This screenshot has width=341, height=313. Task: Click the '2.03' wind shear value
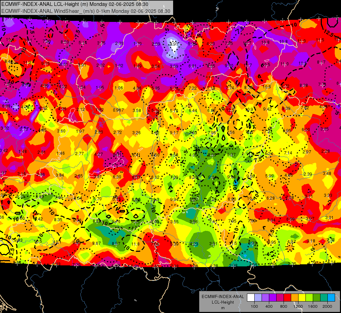[119, 43]
